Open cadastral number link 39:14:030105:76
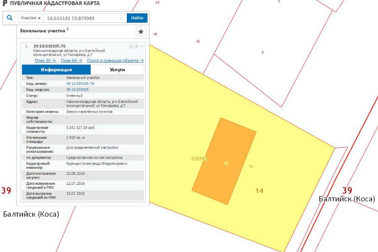 pos(80,84)
